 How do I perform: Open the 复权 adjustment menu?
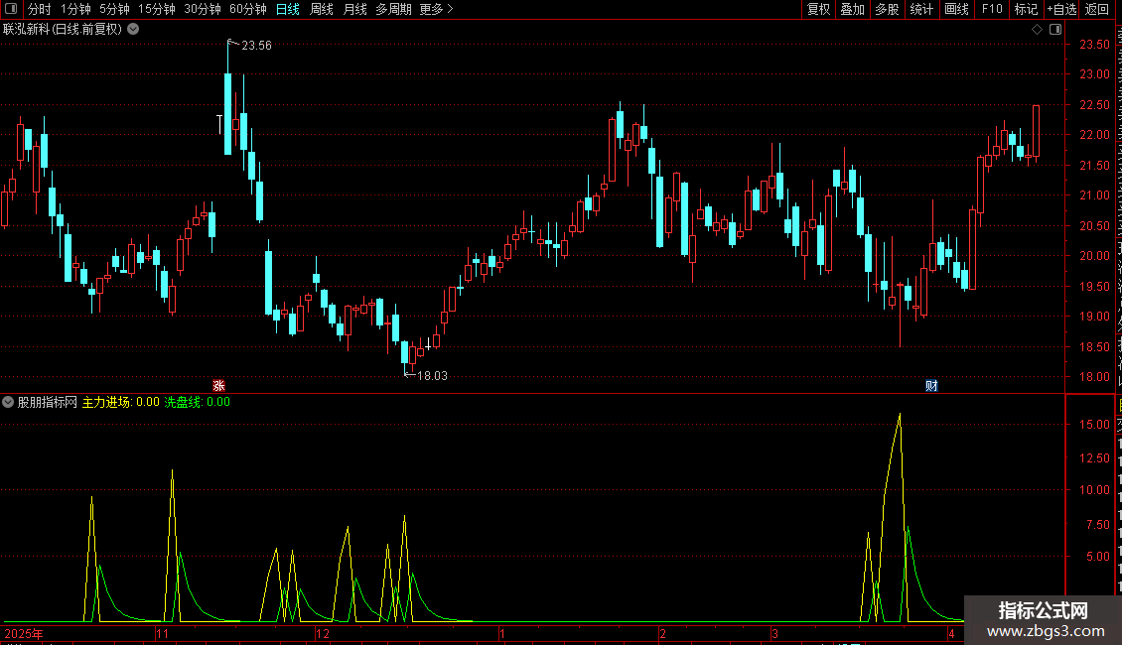click(818, 9)
